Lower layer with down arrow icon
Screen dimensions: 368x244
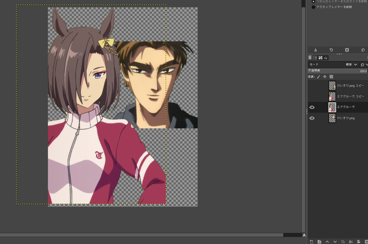tap(335, 242)
